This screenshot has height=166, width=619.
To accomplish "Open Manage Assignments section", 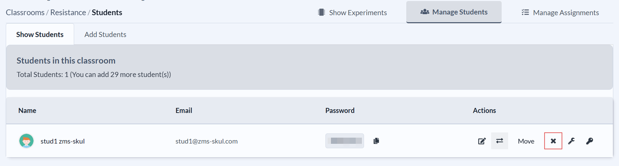I will [560, 12].
